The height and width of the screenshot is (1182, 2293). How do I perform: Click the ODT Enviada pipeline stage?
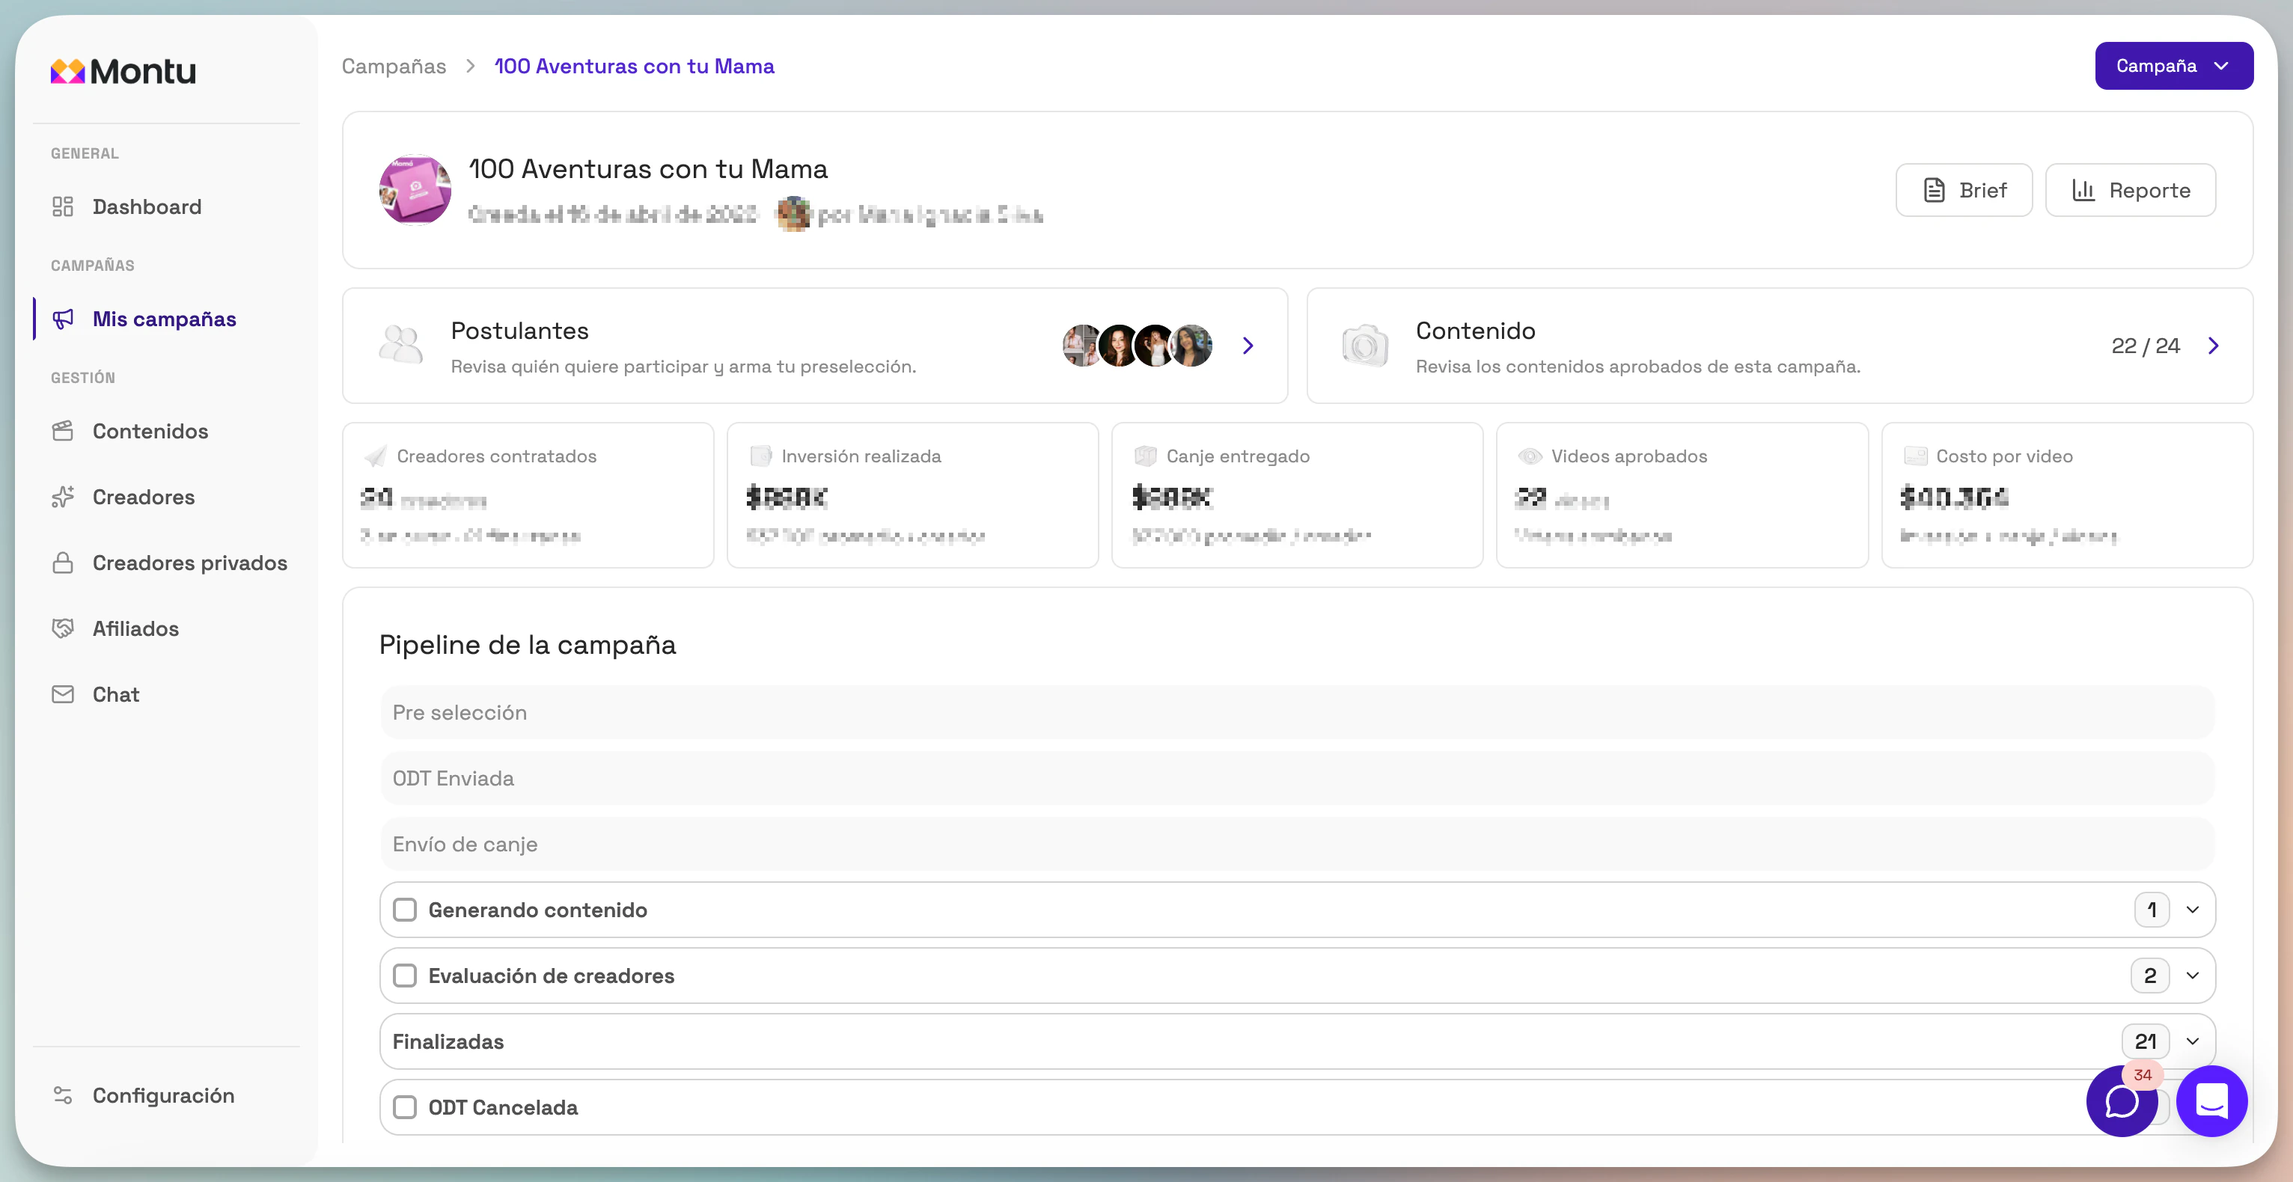tap(1297, 778)
